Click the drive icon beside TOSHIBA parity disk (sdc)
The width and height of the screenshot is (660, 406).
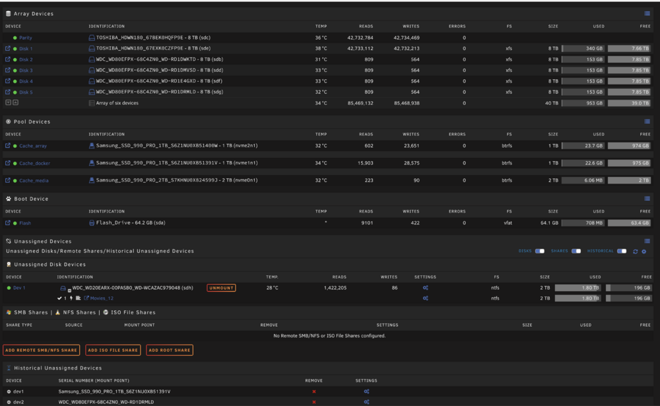coord(91,38)
